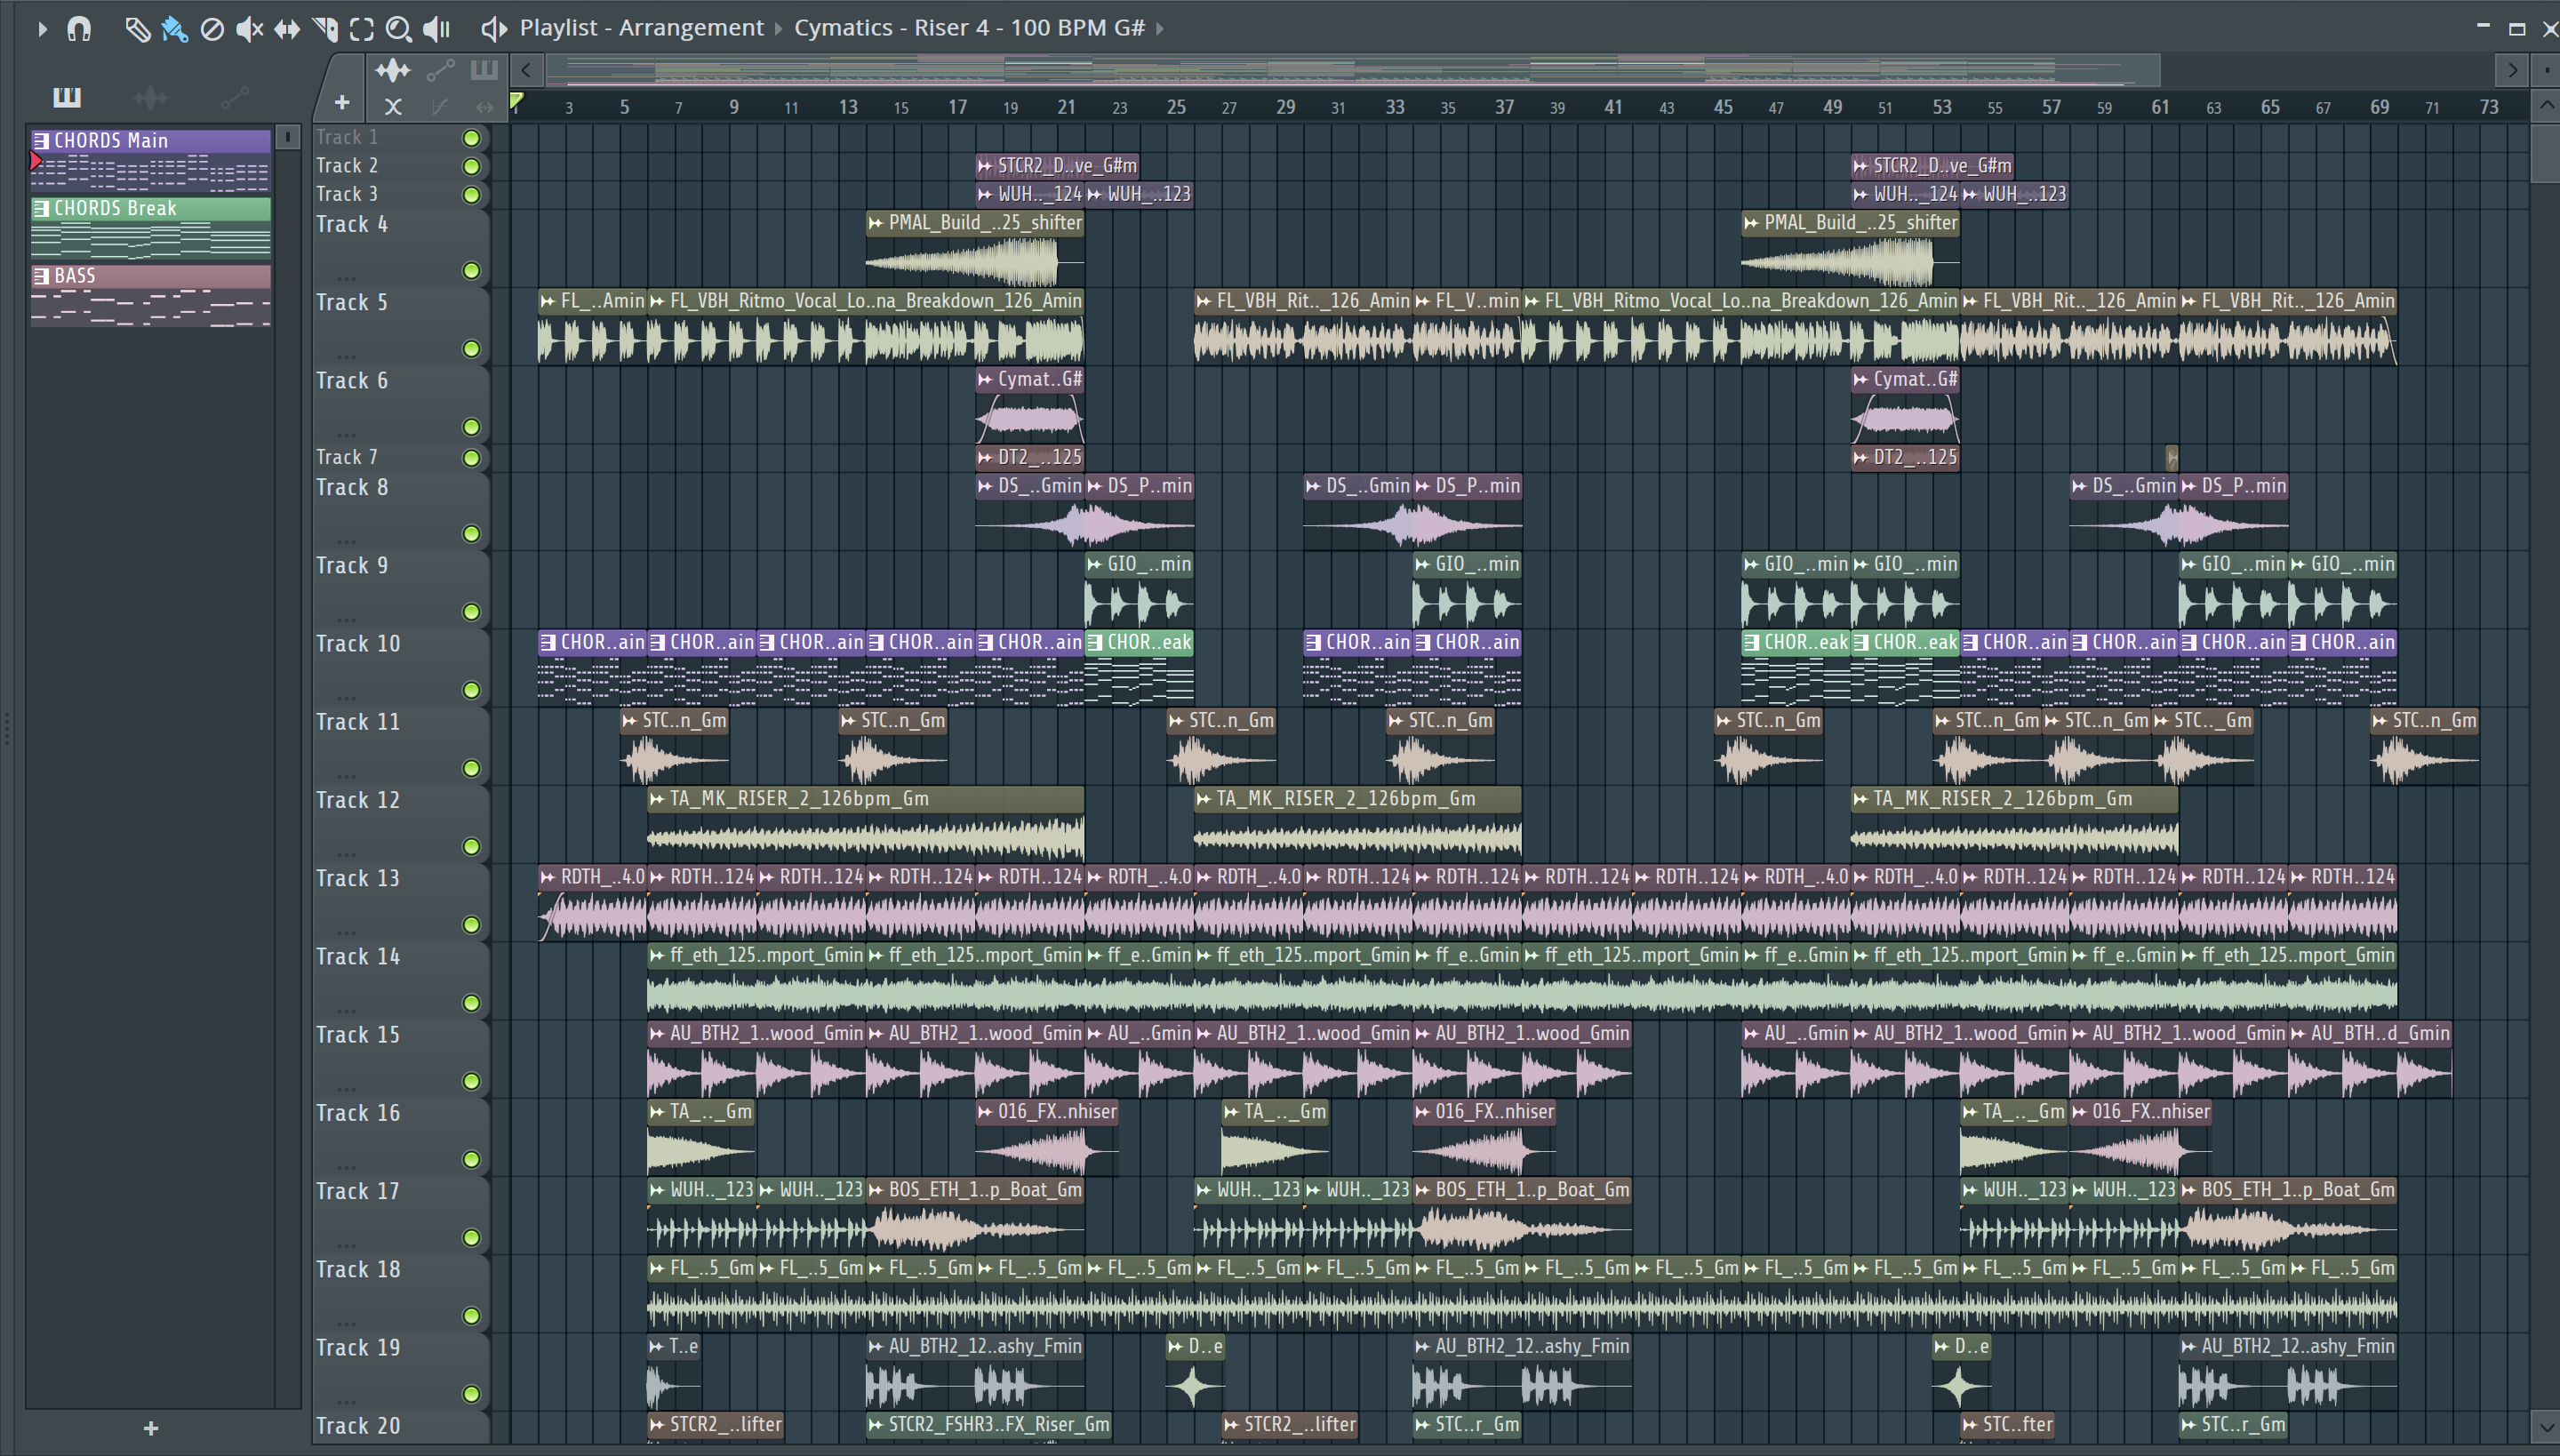Image resolution: width=2560 pixels, height=1456 pixels.
Task: Mute Track 19 with green LED
Action: pos(471,1394)
